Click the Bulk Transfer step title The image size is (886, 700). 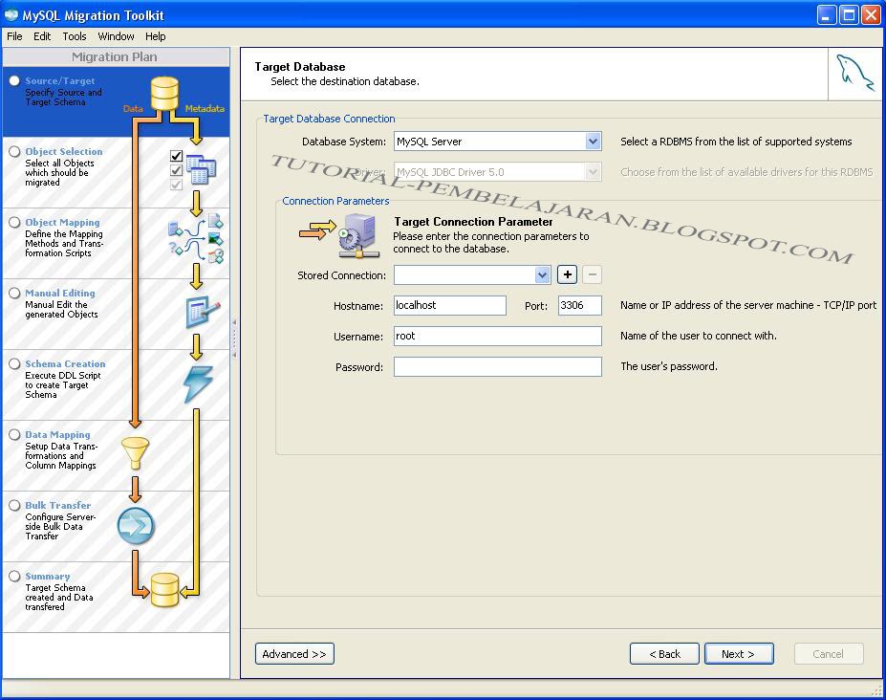point(57,505)
